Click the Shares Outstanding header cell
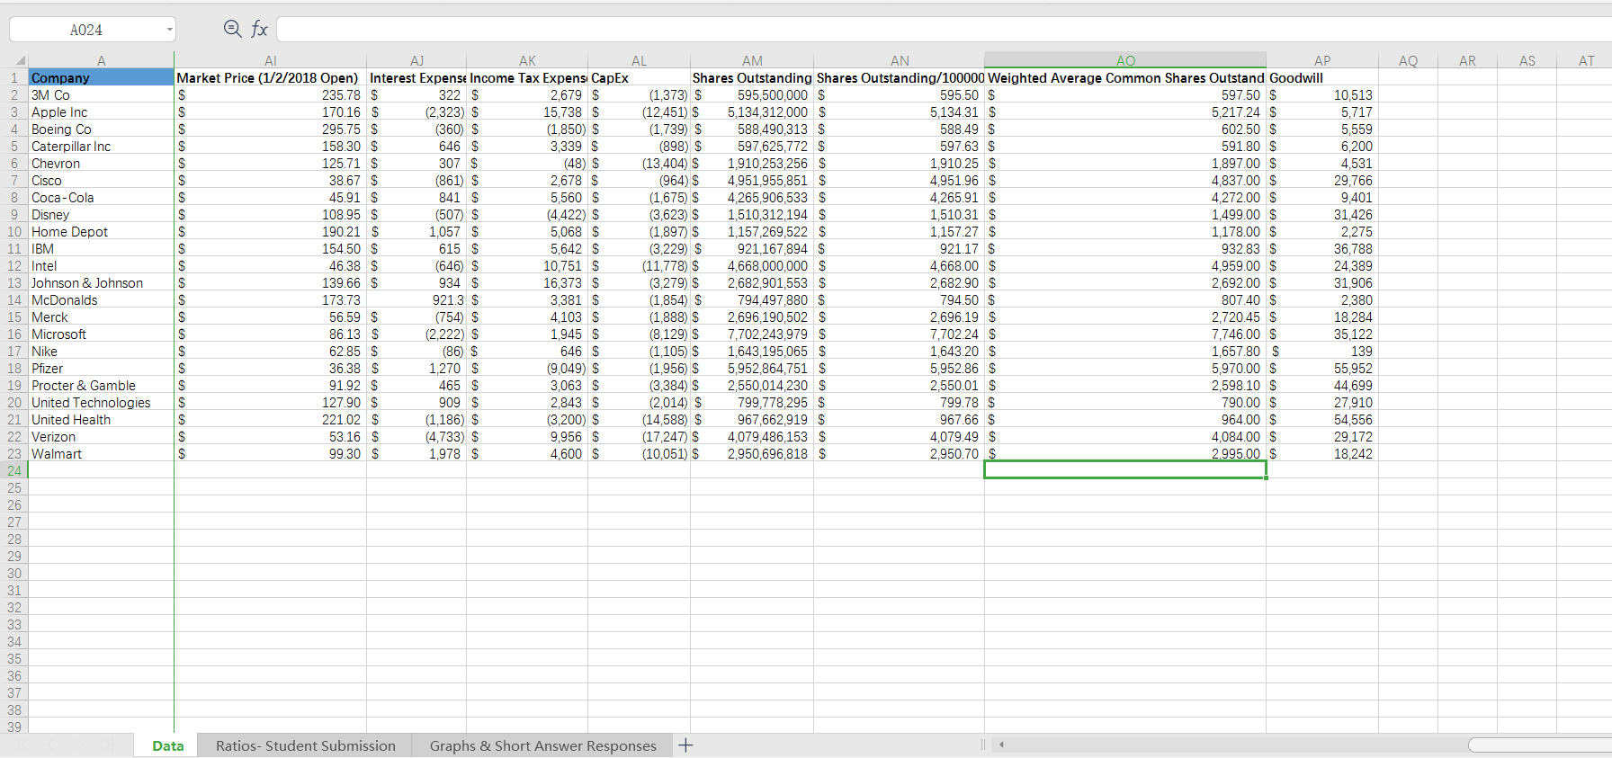The image size is (1612, 758). 752,78
